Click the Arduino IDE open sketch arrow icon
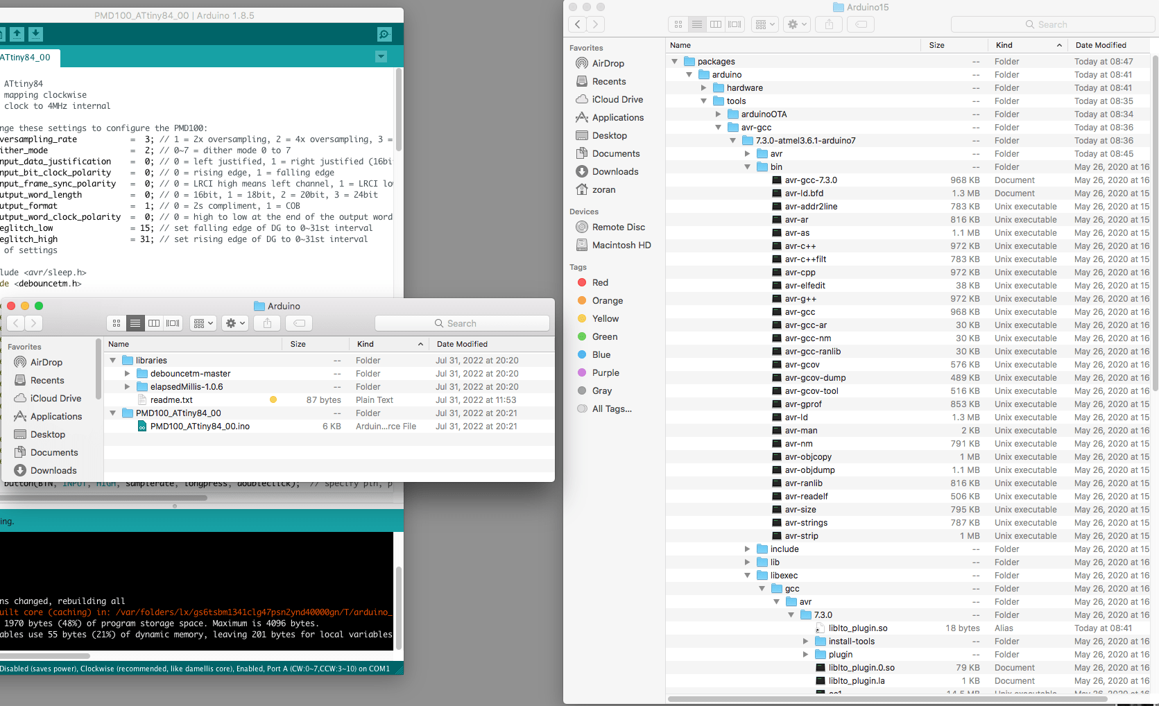This screenshot has height=706, width=1159. pos(17,33)
